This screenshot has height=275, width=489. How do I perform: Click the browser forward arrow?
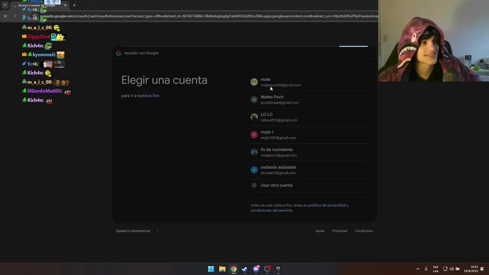pos(15,16)
